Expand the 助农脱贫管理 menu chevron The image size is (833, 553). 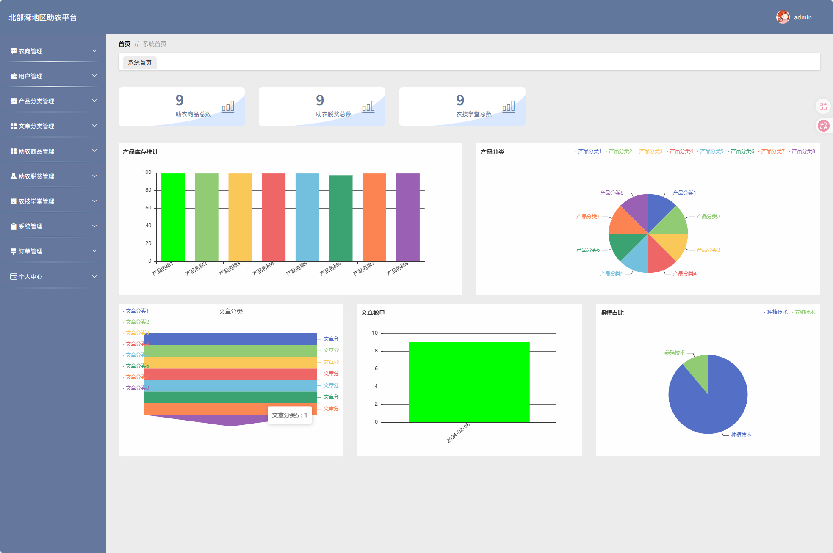pyautogui.click(x=94, y=176)
